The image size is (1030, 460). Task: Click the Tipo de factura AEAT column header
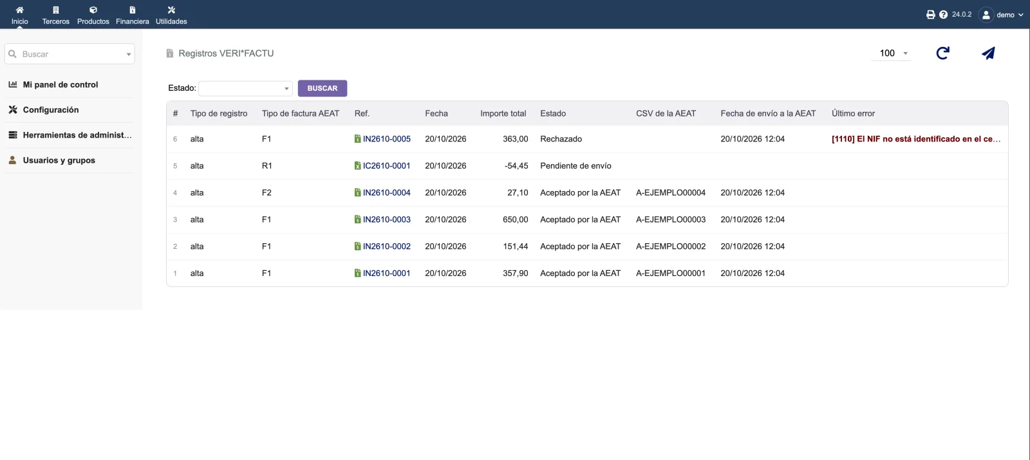pyautogui.click(x=301, y=114)
